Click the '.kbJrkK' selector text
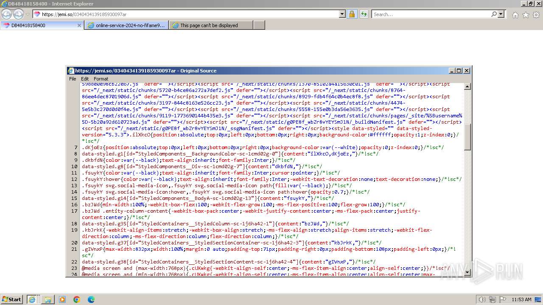This screenshot has height=305, width=543. coord(92,230)
